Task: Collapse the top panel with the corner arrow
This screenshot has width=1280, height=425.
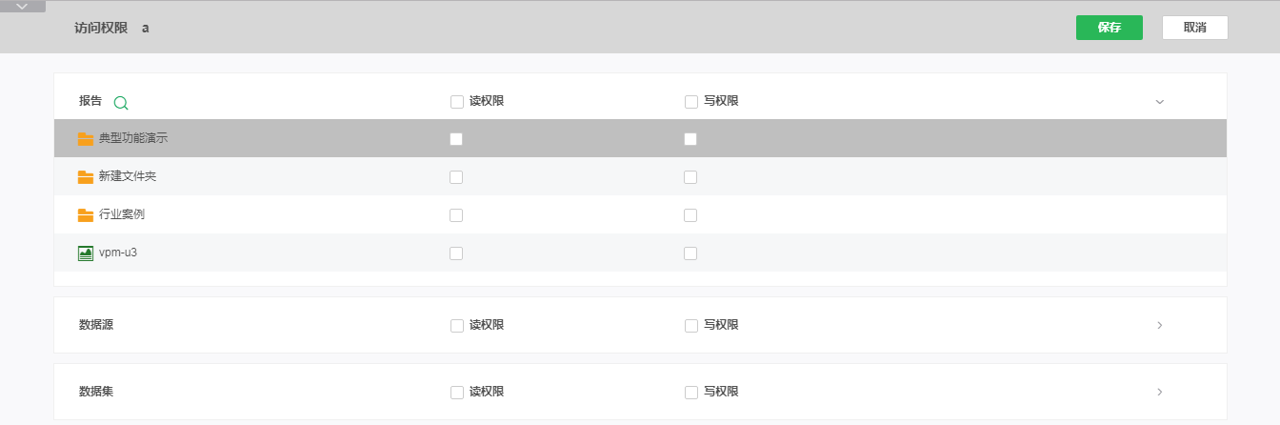Action: point(23,6)
